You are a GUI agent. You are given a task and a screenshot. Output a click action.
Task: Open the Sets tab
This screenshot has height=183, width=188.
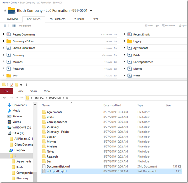click(95, 19)
